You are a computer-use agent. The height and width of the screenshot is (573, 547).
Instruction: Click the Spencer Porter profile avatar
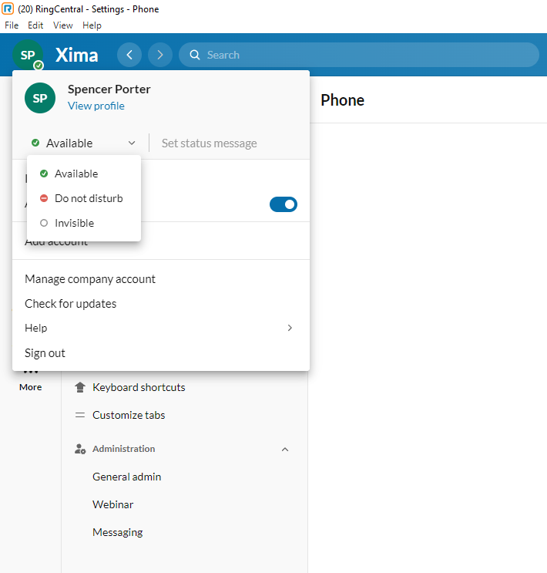tap(40, 98)
